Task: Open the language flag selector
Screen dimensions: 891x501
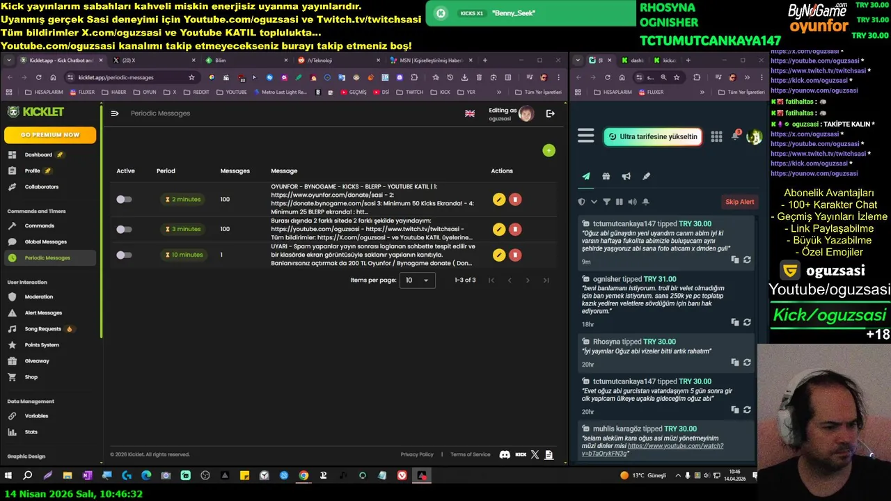Action: (470, 113)
